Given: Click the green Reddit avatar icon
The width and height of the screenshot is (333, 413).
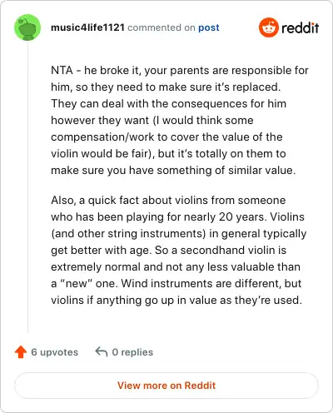Looking at the screenshot, I should [x=27, y=27].
